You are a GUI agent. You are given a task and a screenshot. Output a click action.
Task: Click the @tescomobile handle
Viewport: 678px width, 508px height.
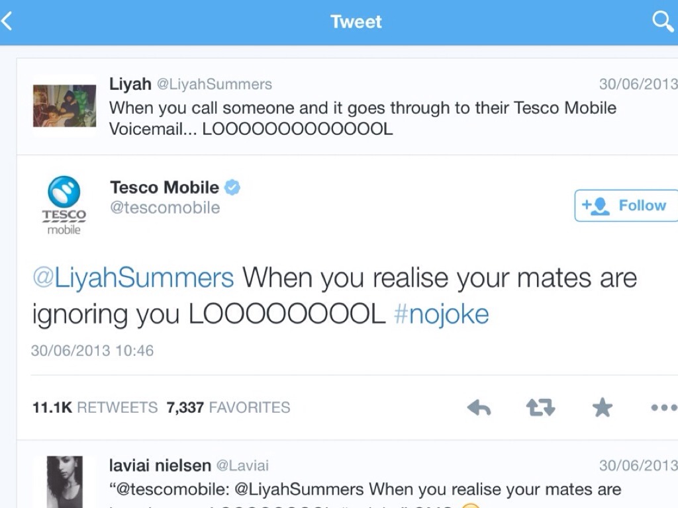click(165, 208)
